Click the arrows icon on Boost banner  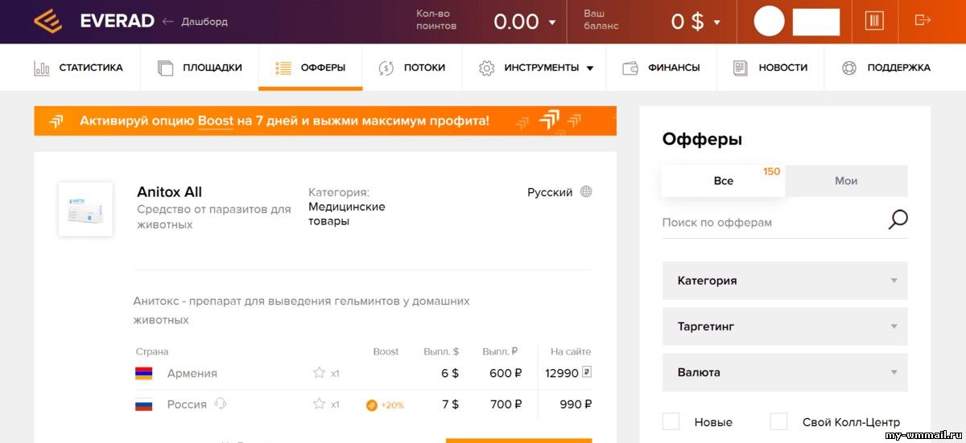pos(56,121)
